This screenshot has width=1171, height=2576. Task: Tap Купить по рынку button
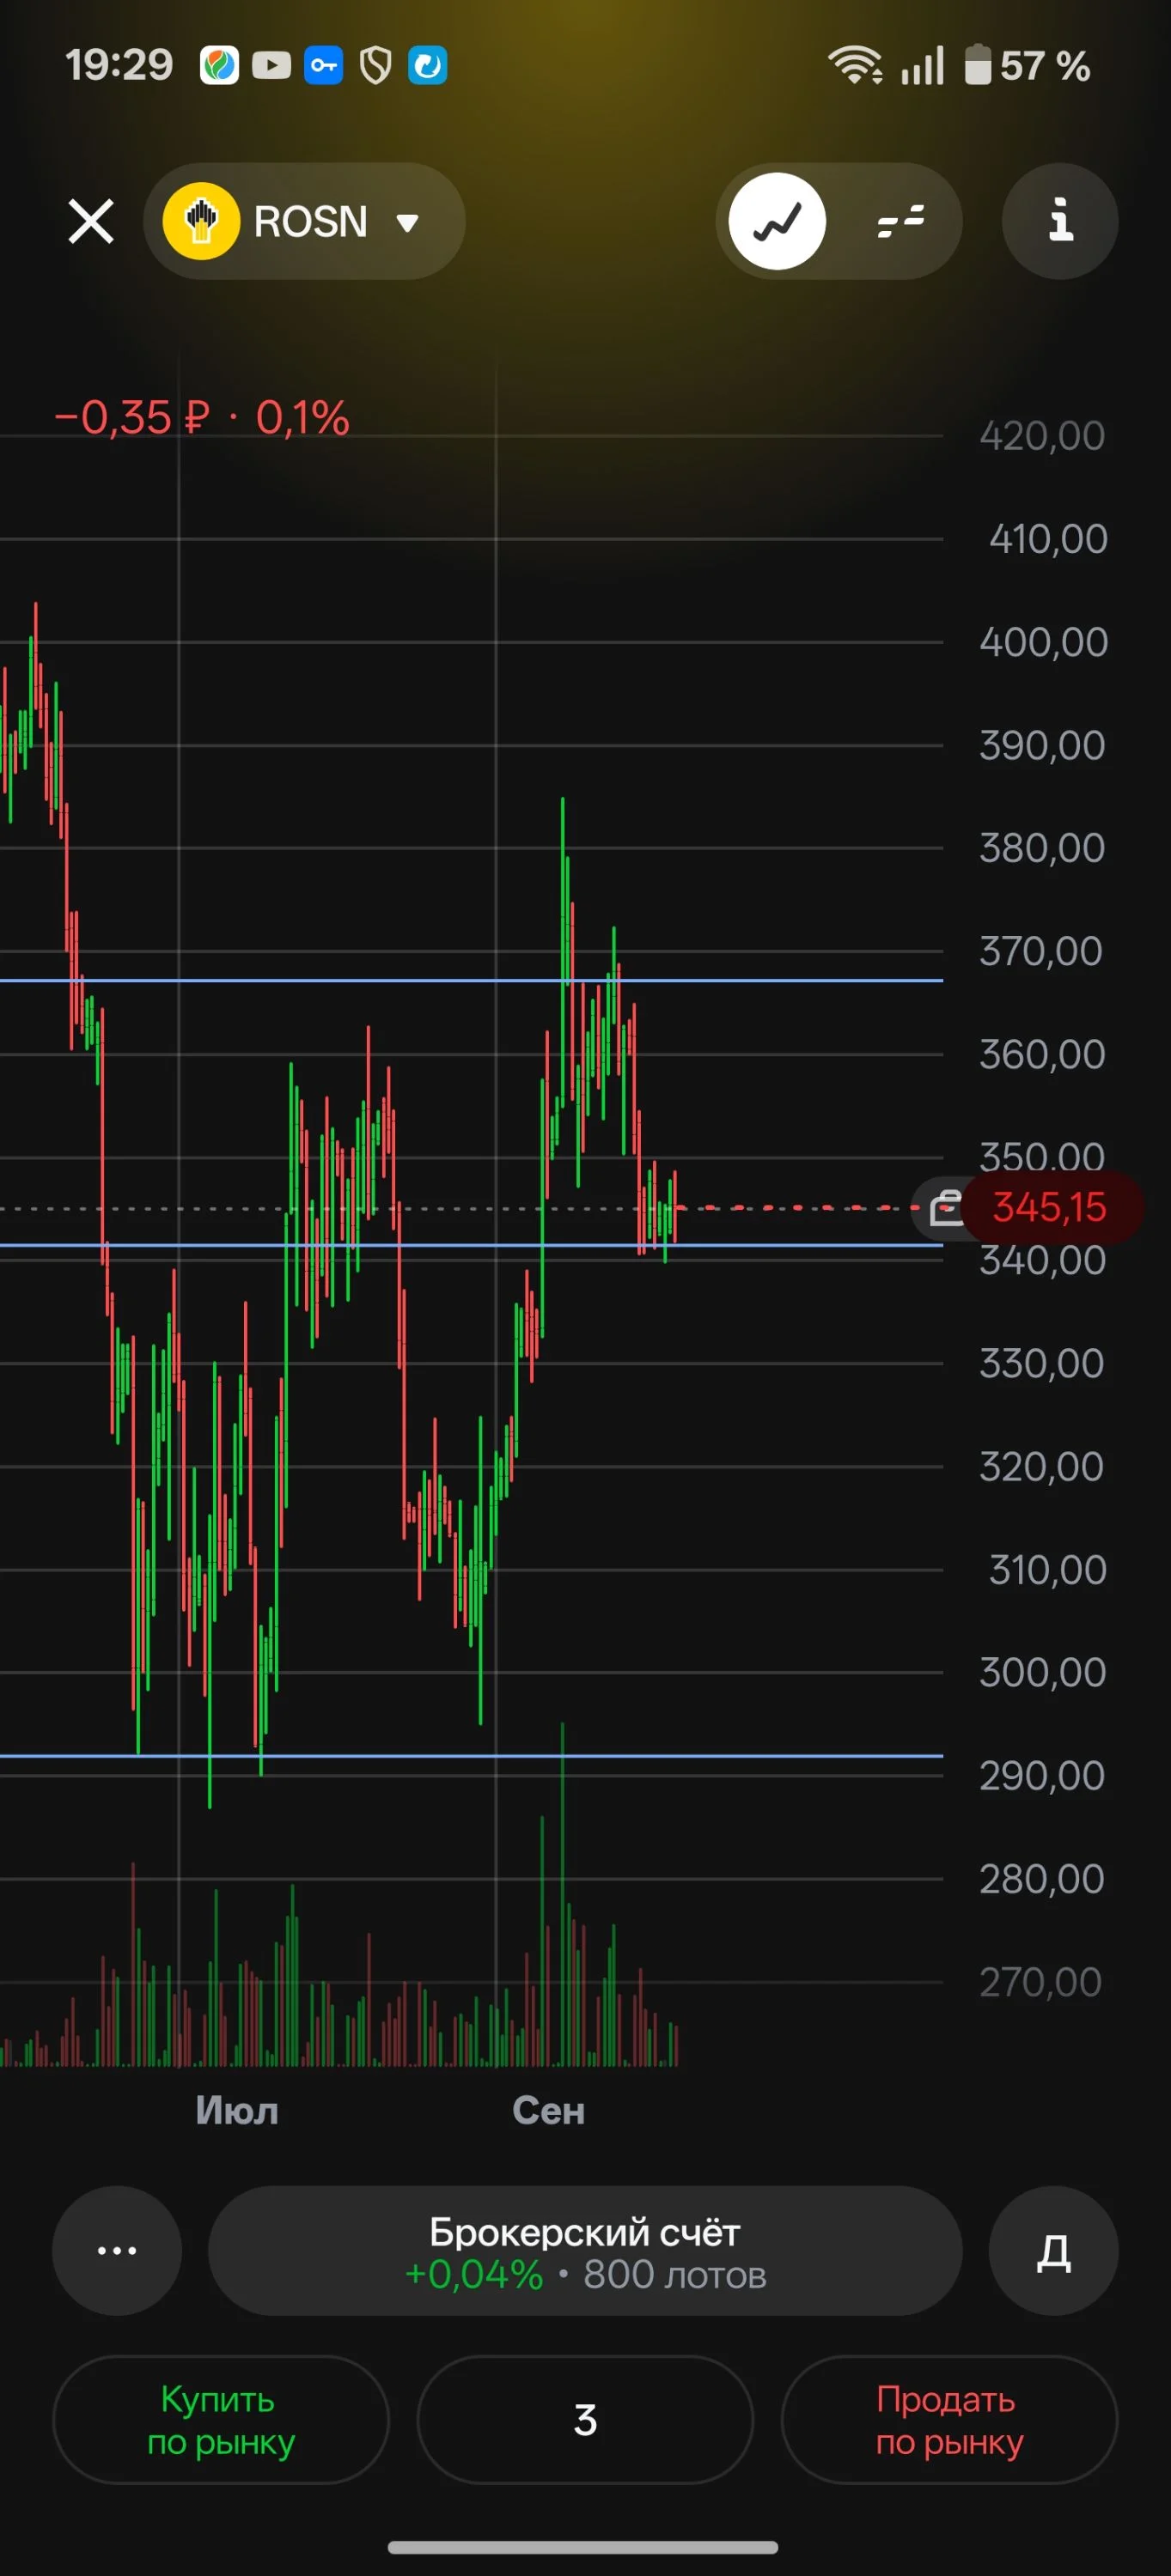pos(220,2420)
